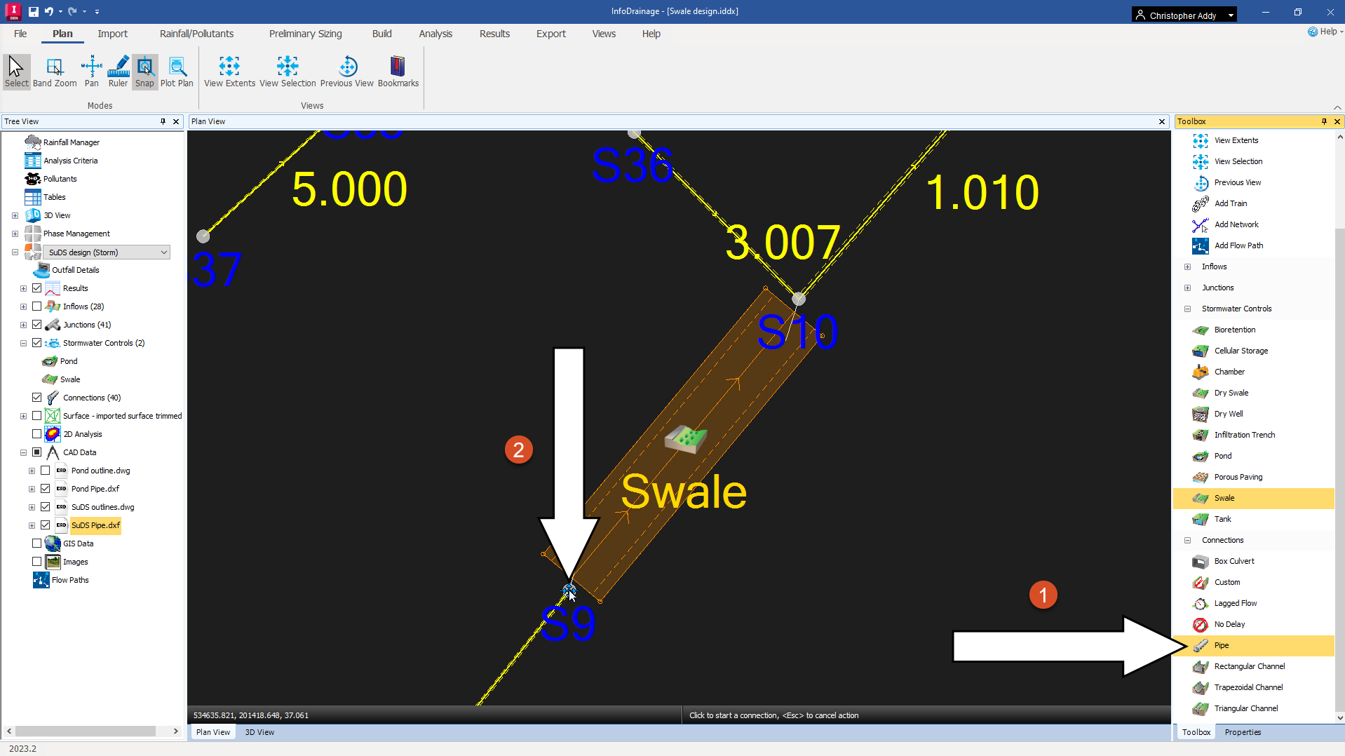Open the File menu

tap(20, 34)
